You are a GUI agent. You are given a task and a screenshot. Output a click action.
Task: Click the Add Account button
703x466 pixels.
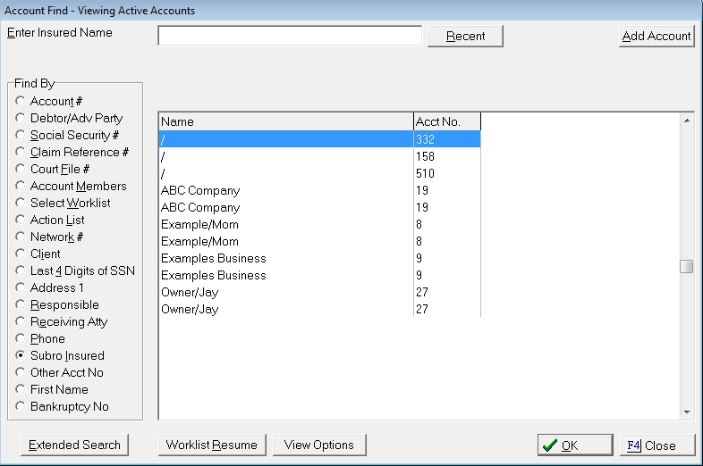point(656,36)
